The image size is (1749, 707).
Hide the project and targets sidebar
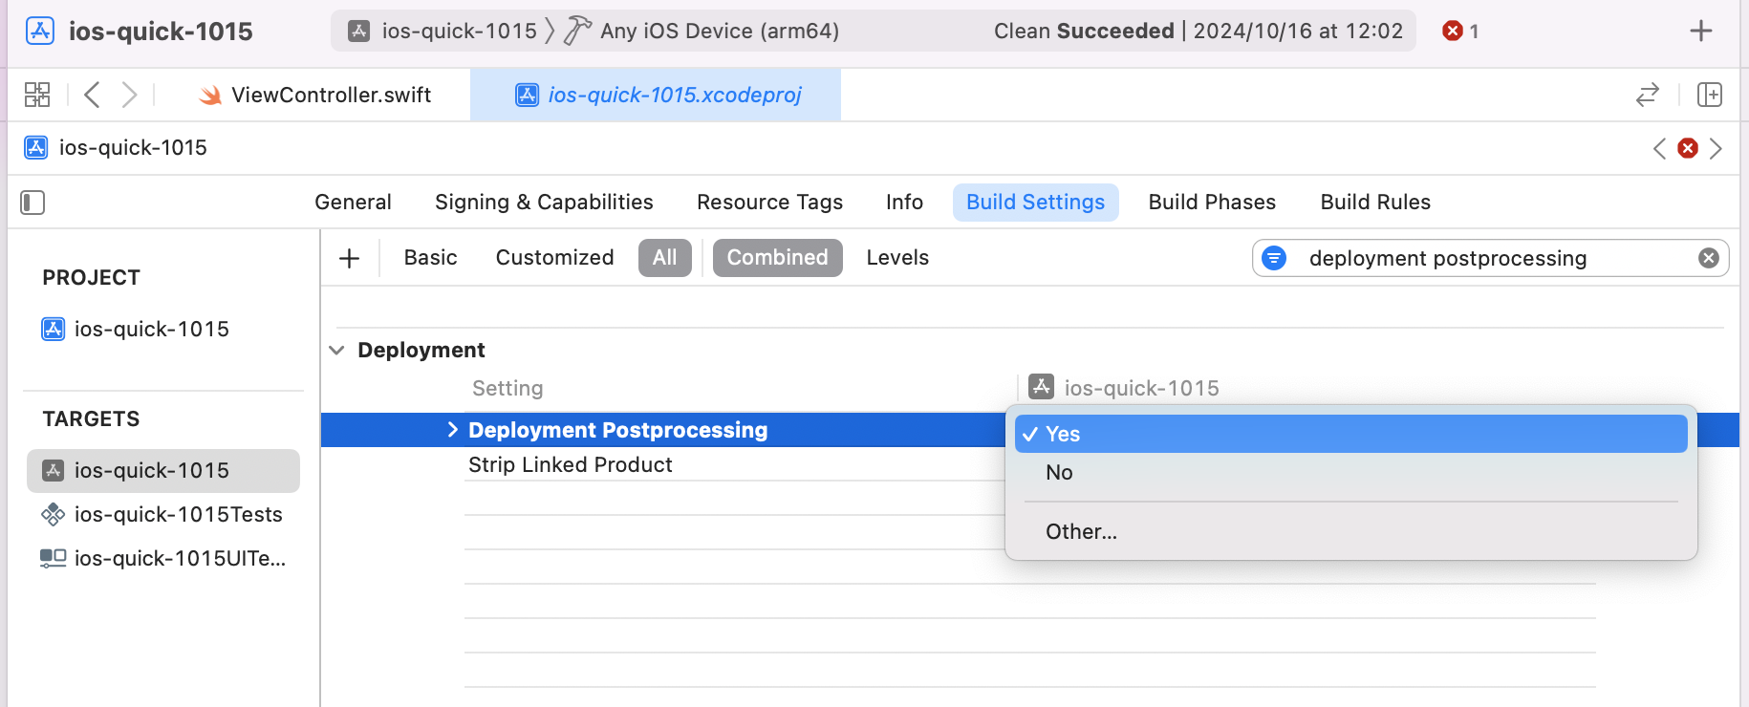[x=32, y=203]
